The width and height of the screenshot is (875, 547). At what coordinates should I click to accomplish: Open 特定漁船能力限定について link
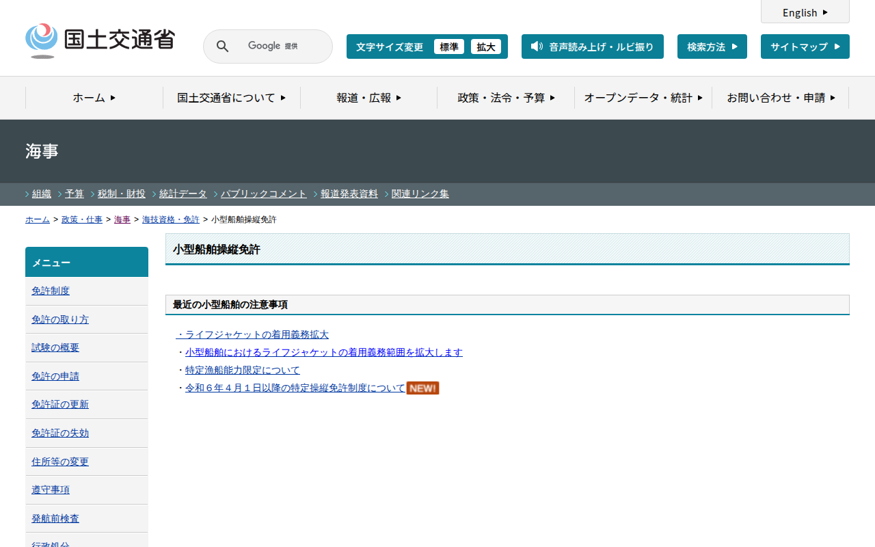tap(242, 371)
